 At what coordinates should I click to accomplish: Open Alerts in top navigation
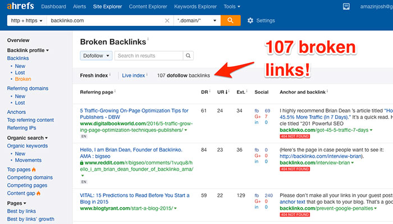pyautogui.click(x=80, y=7)
